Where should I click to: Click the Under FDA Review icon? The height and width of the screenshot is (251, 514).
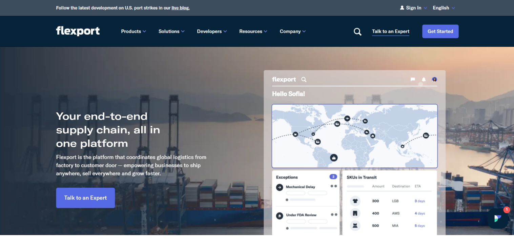(280, 215)
